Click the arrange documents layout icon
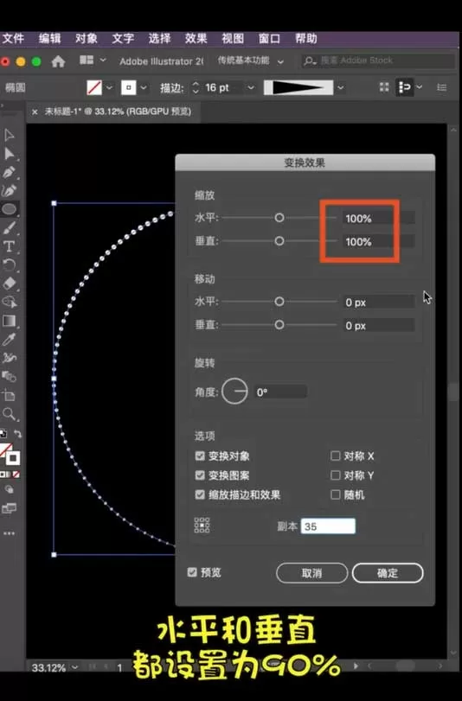The width and height of the screenshot is (462, 701). point(87,61)
